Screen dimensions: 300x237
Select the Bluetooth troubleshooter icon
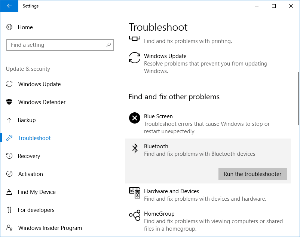pos(134,148)
